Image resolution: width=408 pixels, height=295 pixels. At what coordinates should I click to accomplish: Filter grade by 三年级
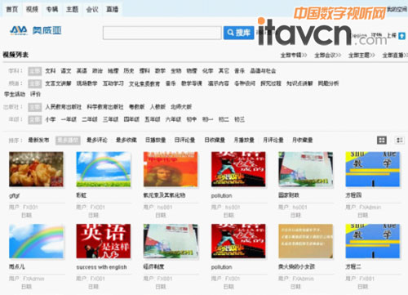(110, 119)
